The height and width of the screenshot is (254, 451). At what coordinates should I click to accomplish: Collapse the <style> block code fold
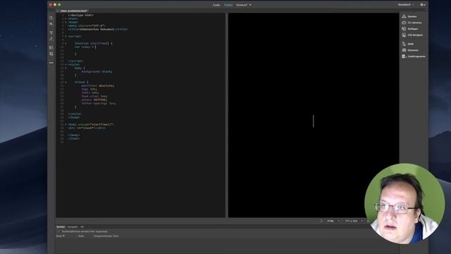(66, 64)
